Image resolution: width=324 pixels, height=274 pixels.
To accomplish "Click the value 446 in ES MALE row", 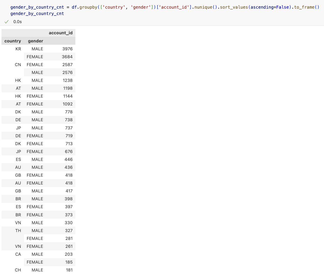I will click(x=69, y=159).
